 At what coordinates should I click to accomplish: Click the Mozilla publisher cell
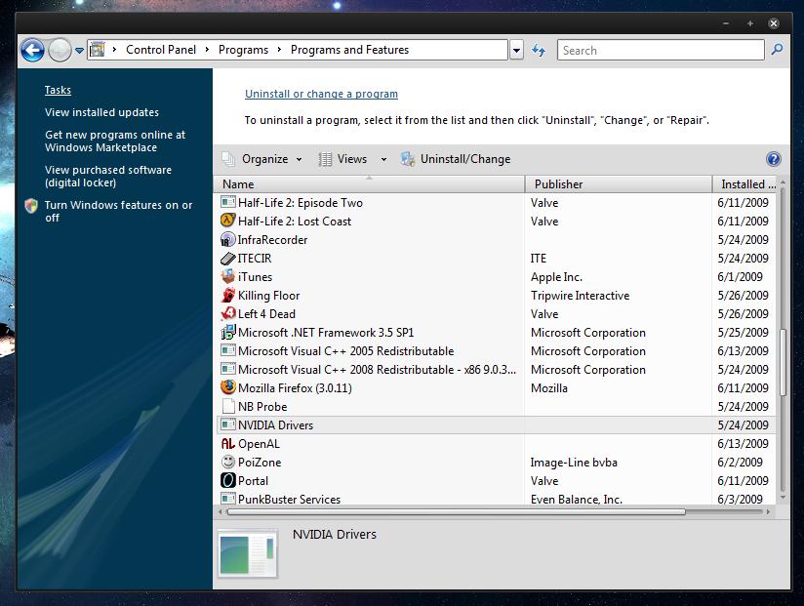pyautogui.click(x=549, y=388)
